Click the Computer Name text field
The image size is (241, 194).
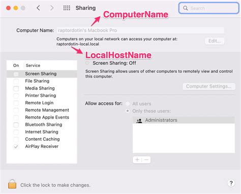pyautogui.click(x=140, y=30)
